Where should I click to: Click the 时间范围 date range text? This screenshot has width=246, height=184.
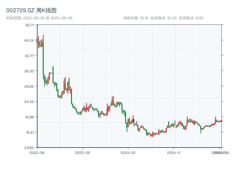click(x=39, y=18)
